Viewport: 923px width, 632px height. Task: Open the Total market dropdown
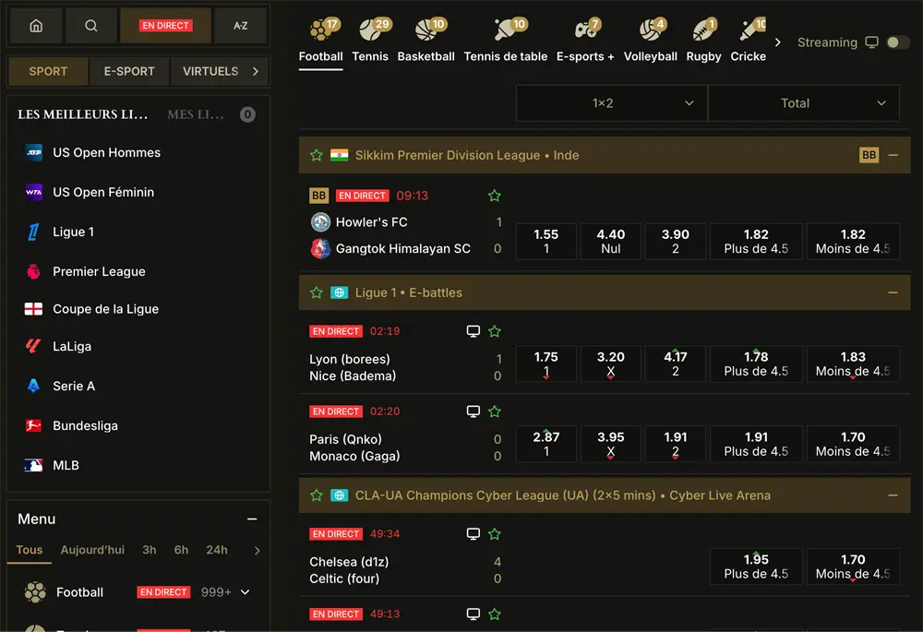(804, 103)
